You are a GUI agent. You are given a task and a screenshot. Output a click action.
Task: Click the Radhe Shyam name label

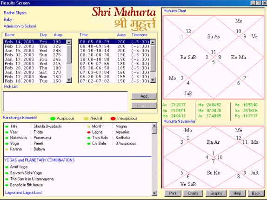(x=15, y=13)
